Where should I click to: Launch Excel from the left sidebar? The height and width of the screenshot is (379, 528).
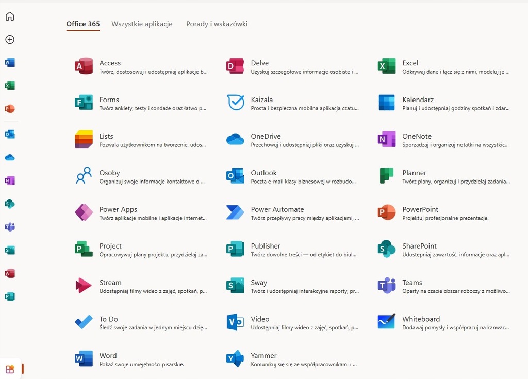point(10,86)
